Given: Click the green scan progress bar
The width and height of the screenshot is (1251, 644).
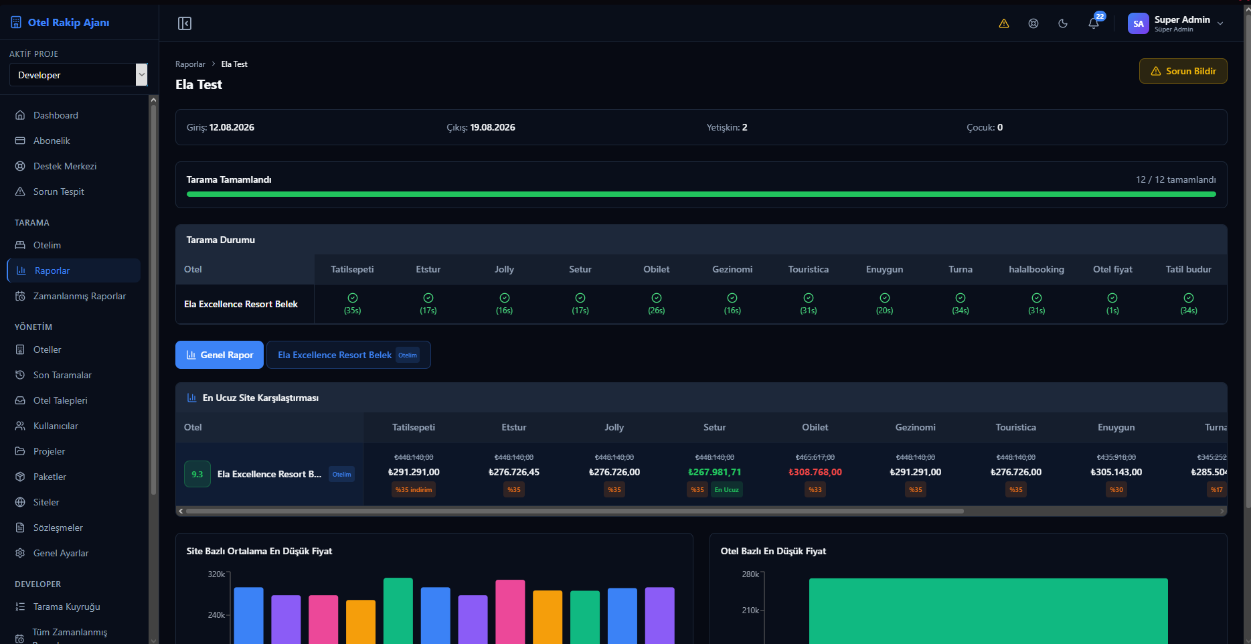Looking at the screenshot, I should pyautogui.click(x=701, y=194).
